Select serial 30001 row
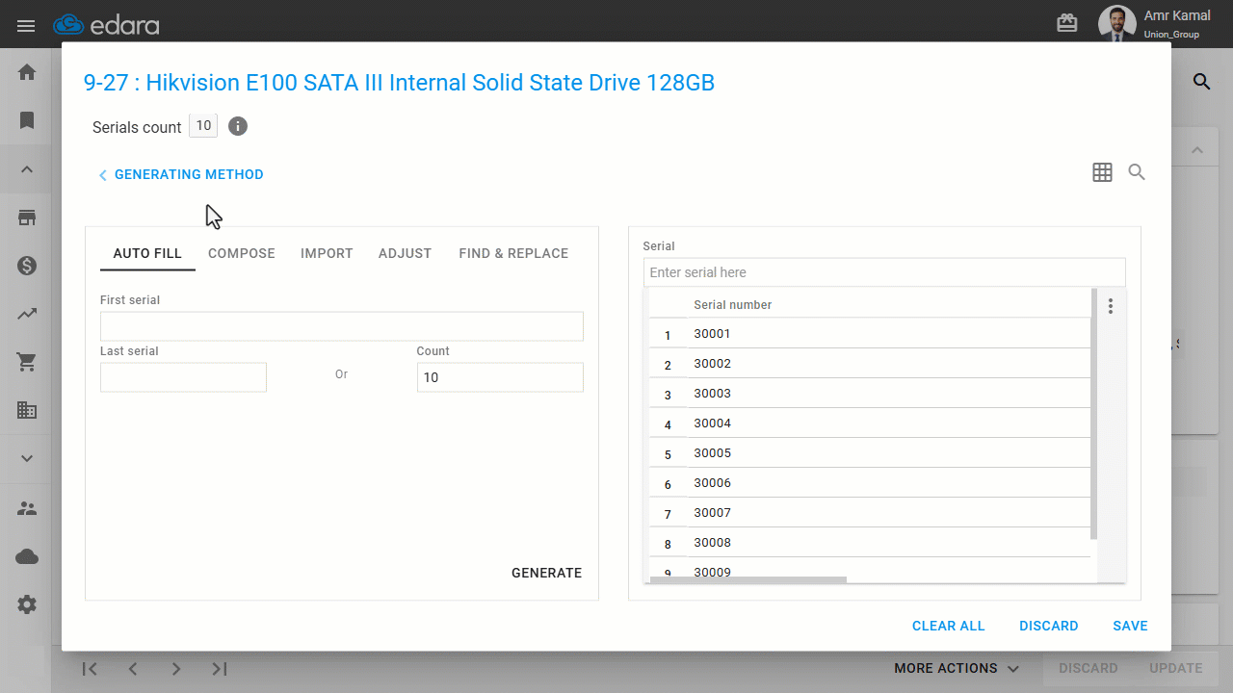This screenshot has width=1233, height=693. pyautogui.click(x=869, y=334)
